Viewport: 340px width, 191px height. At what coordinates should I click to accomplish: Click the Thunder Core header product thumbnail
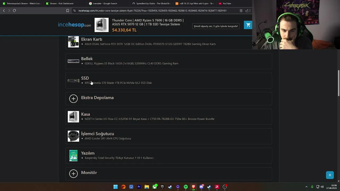(101, 25)
